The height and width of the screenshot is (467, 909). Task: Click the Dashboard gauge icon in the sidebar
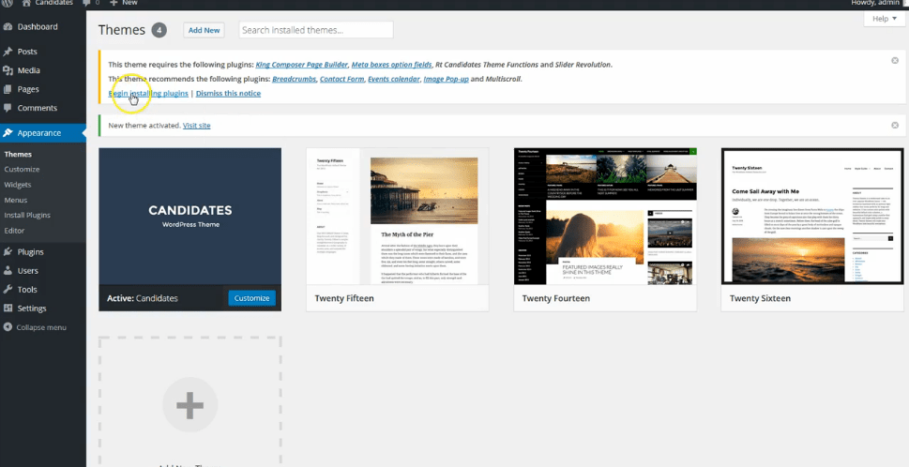tap(8, 27)
